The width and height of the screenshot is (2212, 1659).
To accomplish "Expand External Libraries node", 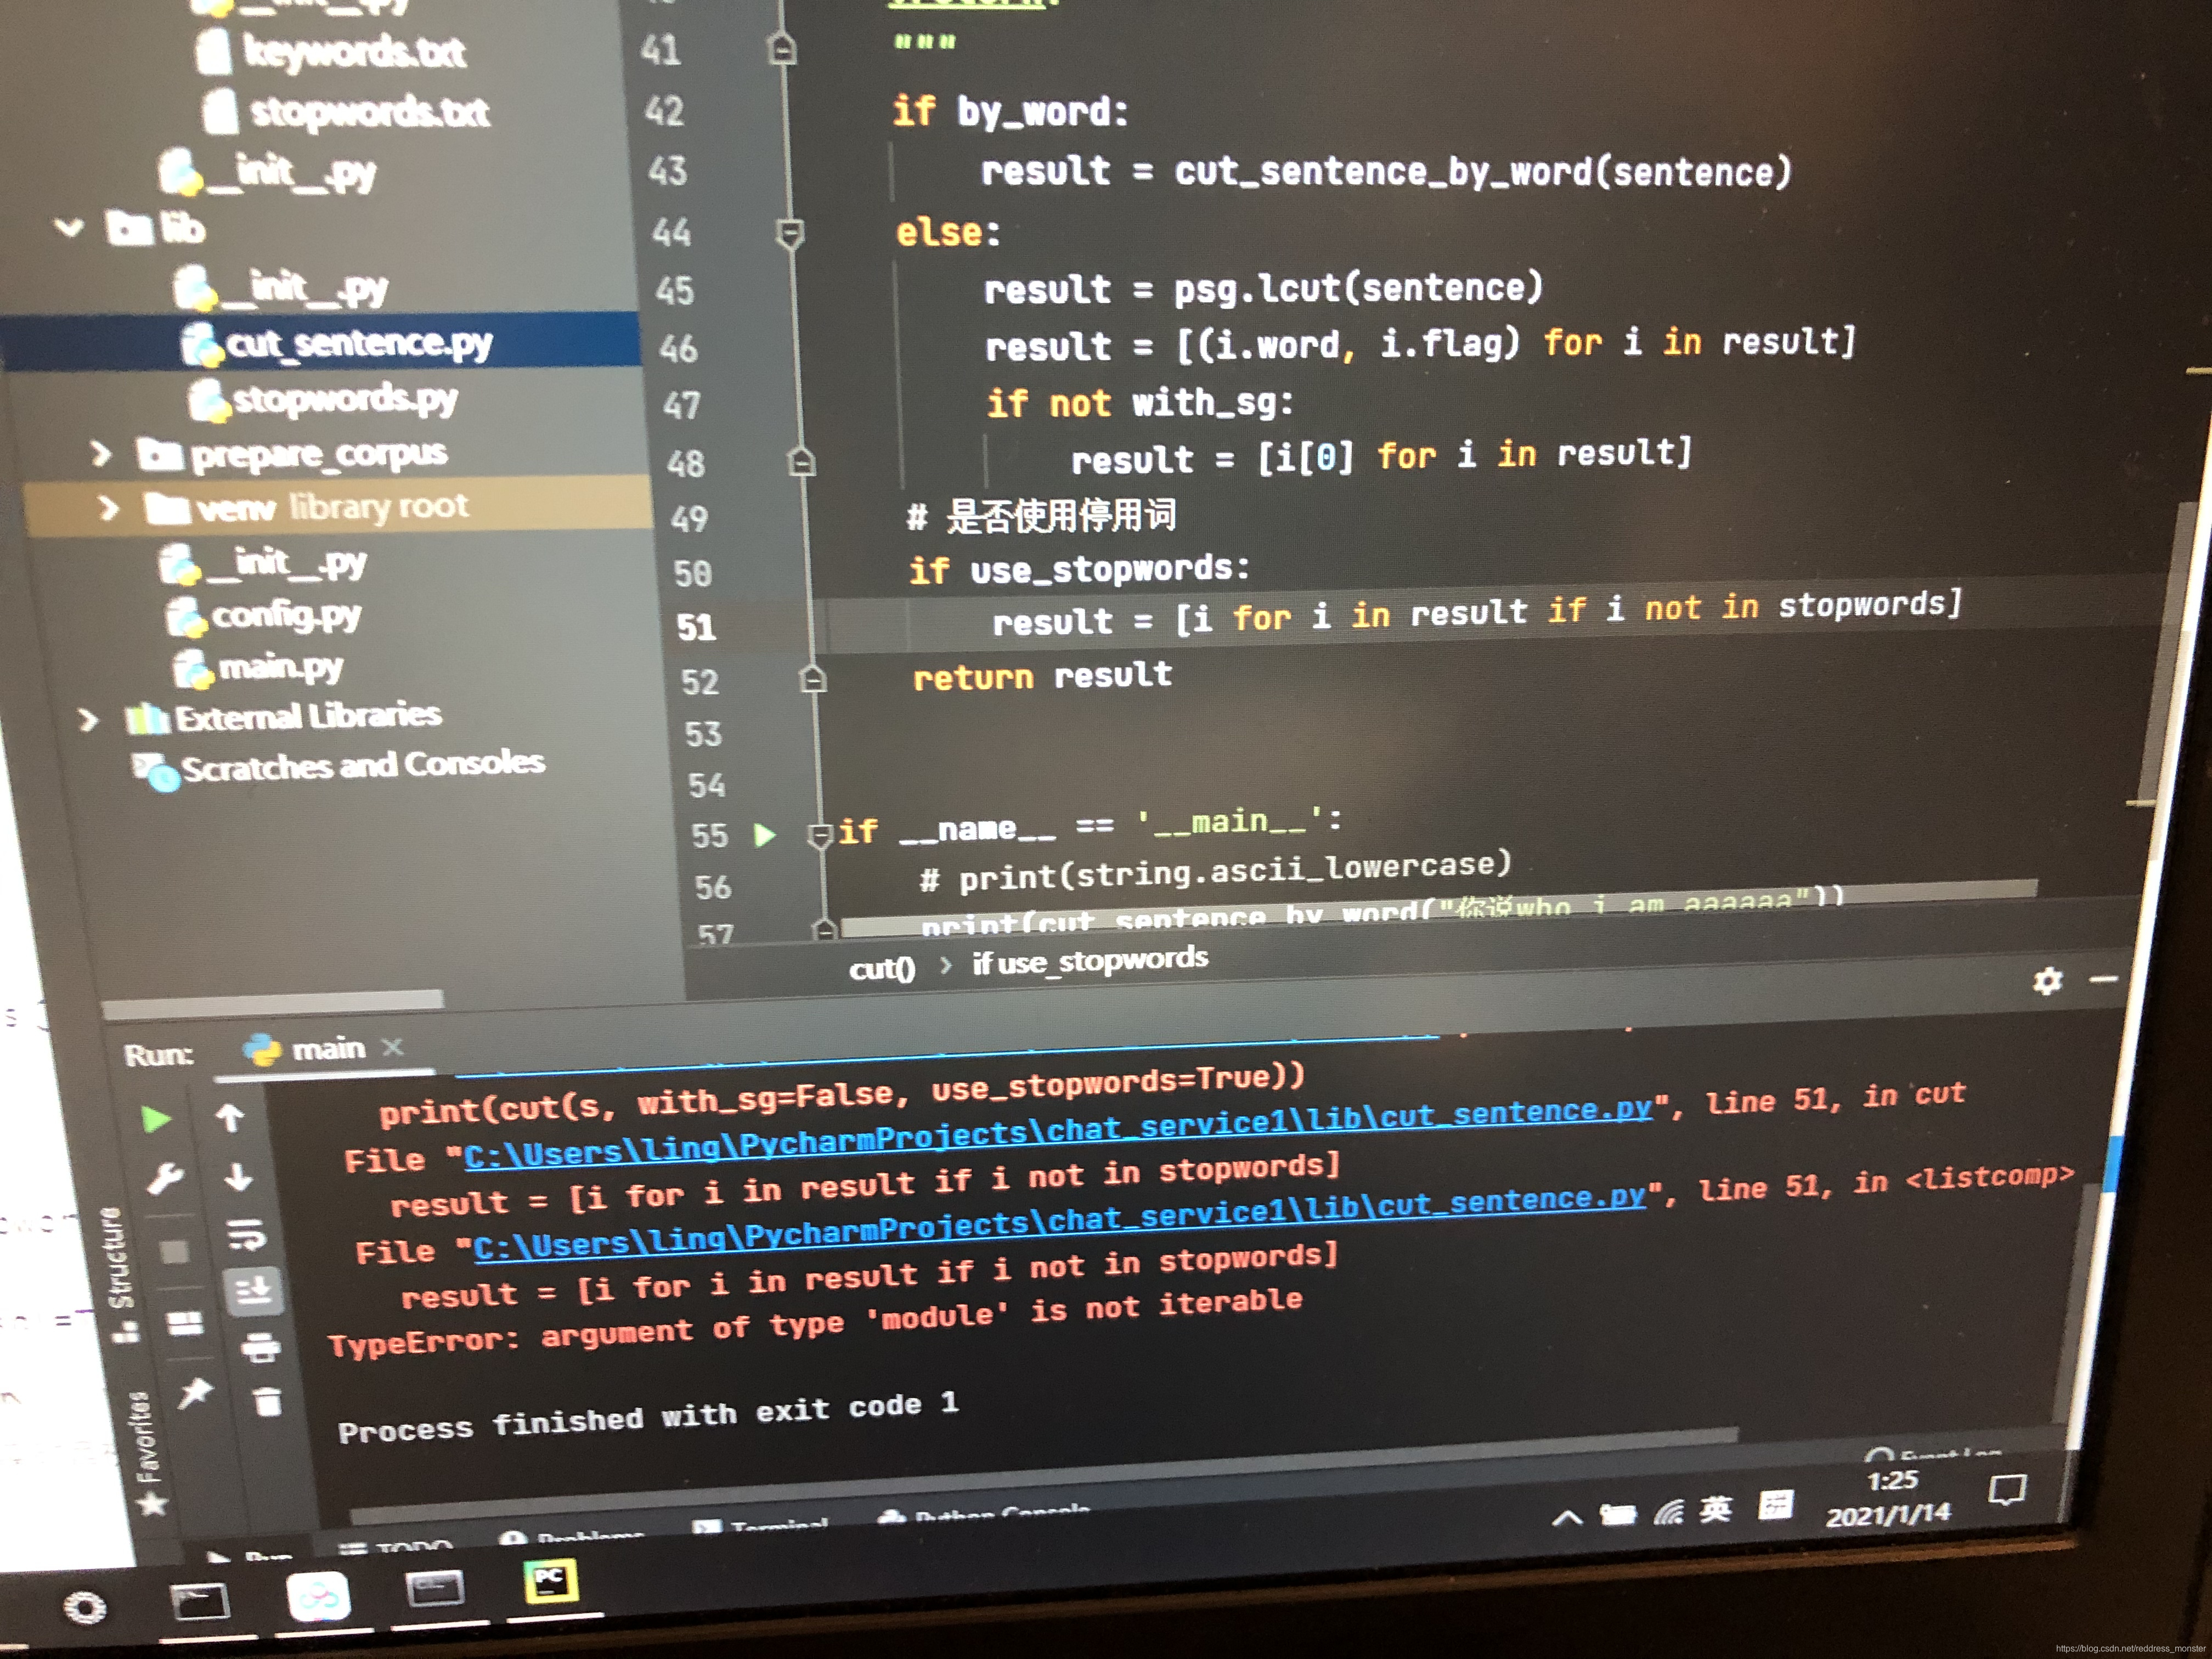I will coord(88,719).
